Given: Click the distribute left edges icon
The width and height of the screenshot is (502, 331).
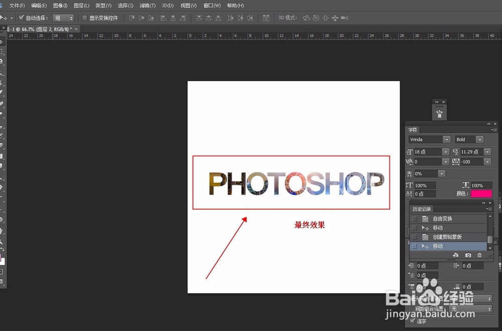Looking at the screenshot, I should (x=230, y=18).
